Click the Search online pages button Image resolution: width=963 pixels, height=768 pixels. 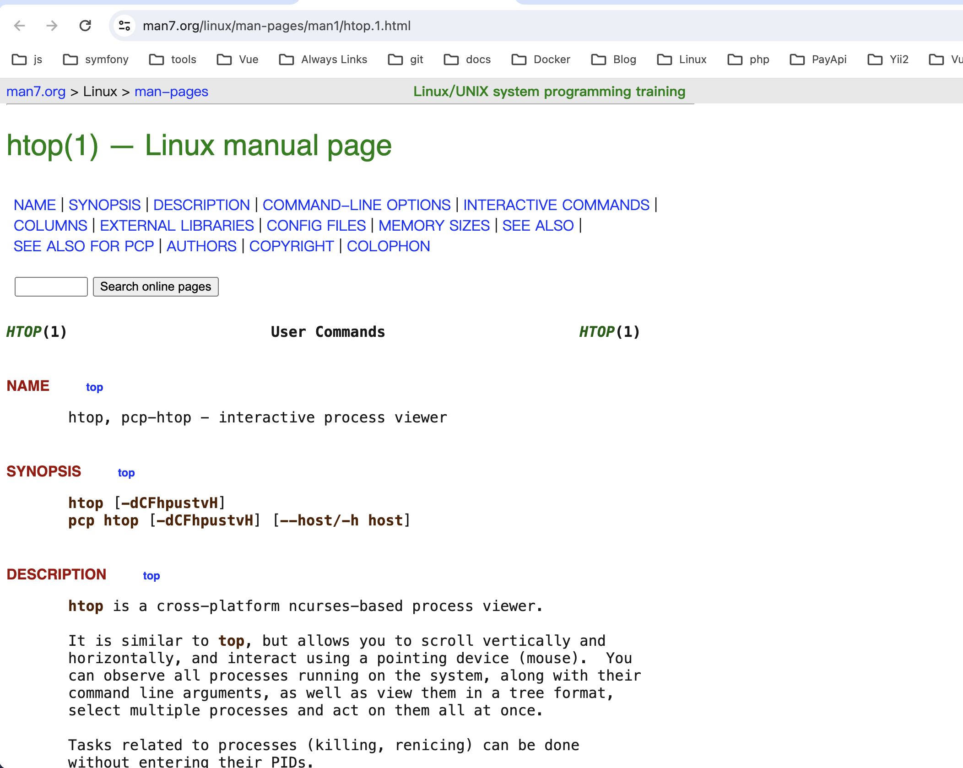(x=156, y=287)
